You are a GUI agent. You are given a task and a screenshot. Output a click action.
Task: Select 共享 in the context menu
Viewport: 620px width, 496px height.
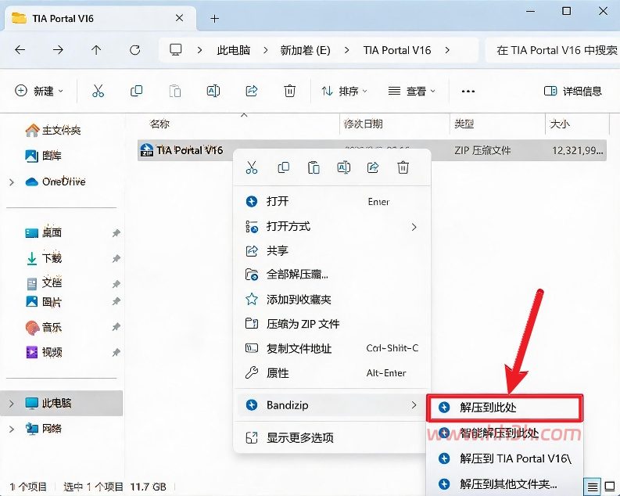(332, 251)
